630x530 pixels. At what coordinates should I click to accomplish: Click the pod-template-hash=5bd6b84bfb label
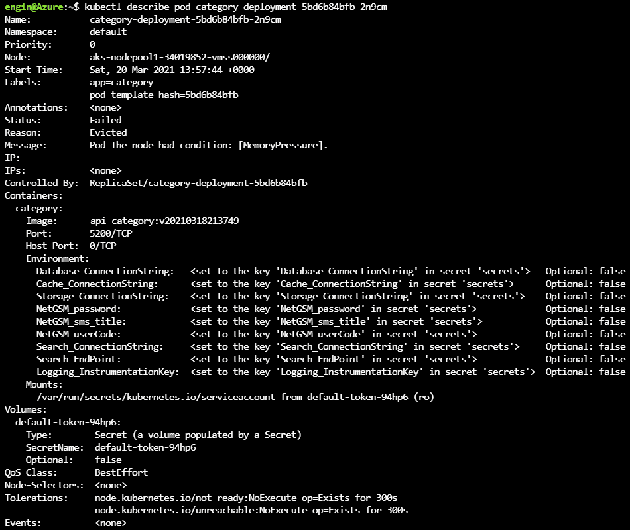click(x=164, y=95)
